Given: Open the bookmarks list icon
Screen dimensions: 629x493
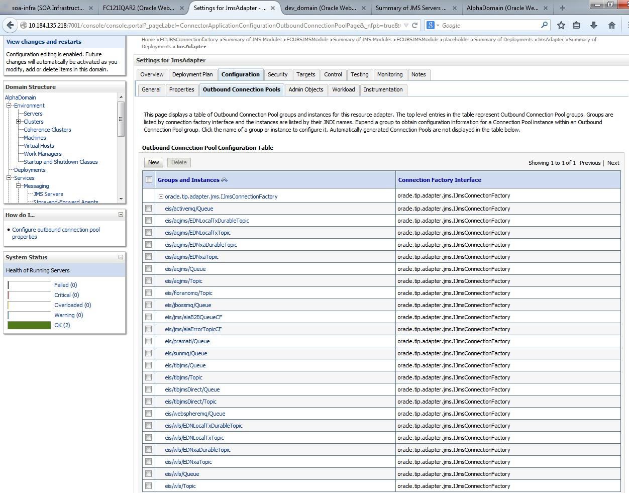Looking at the screenshot, I should [576, 25].
